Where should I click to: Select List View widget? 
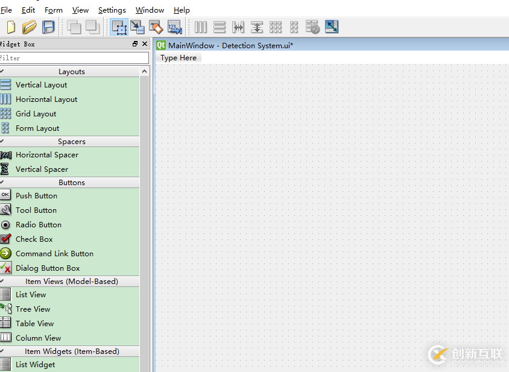(70, 294)
